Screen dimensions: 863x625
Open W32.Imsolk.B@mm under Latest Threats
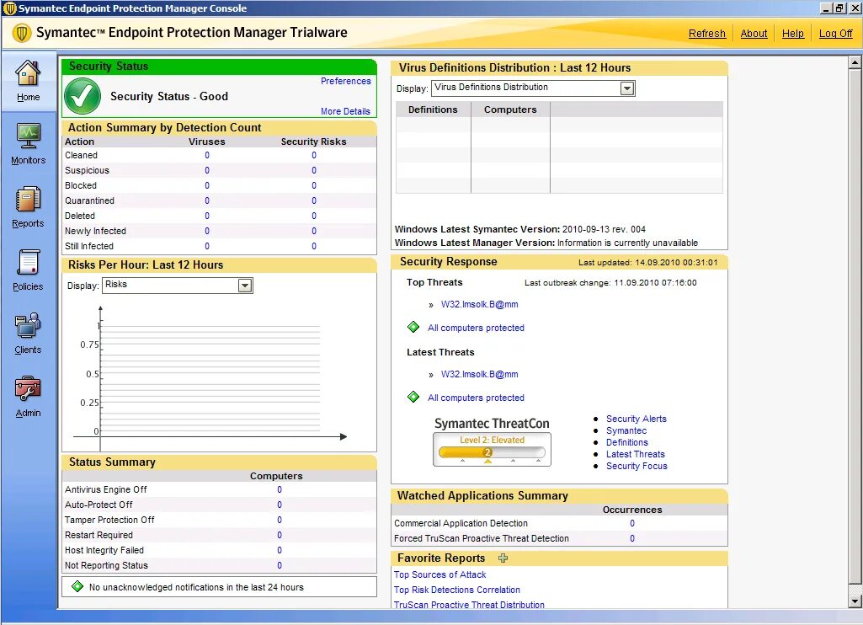click(x=479, y=374)
